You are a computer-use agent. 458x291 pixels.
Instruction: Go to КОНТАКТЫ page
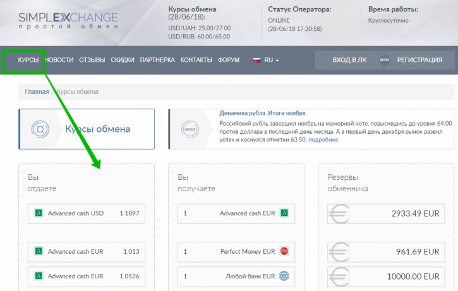[196, 60]
